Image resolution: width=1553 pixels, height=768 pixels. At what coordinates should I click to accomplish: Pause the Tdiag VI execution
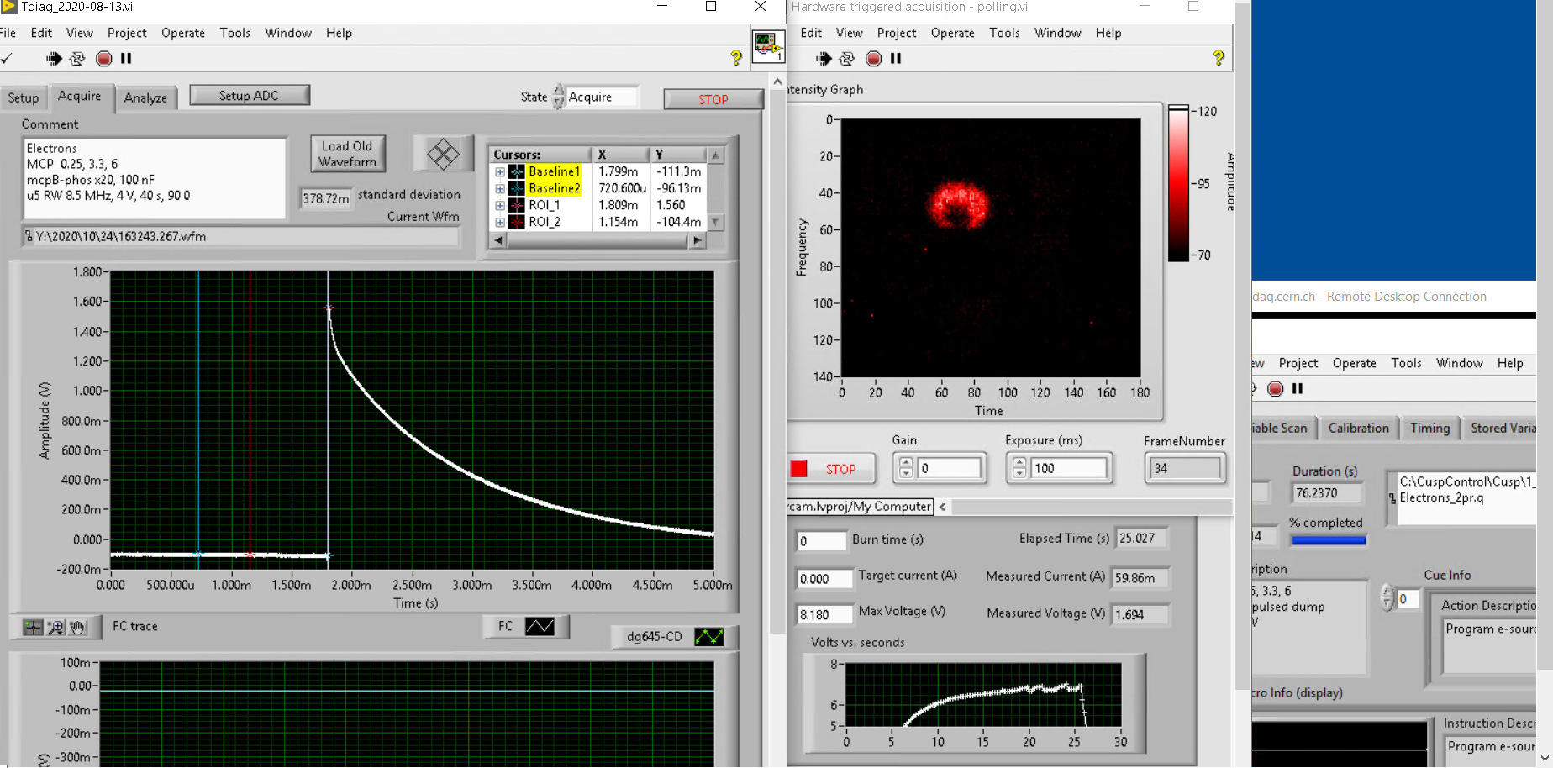coord(126,59)
